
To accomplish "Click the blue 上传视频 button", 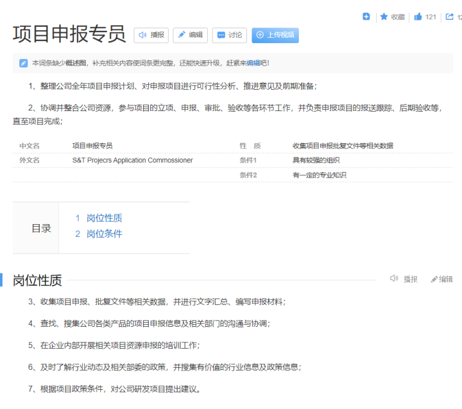I will (275, 35).
